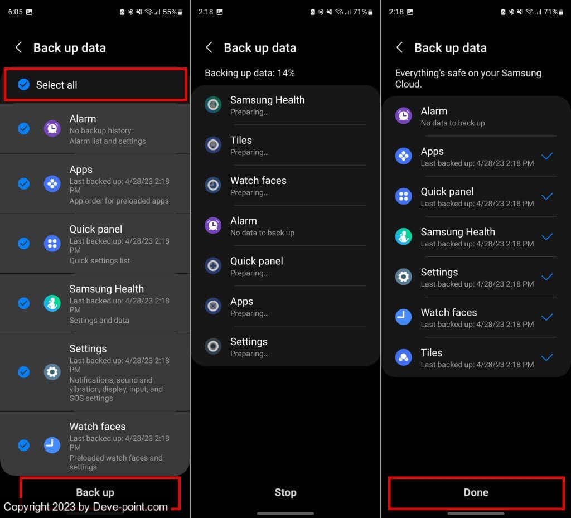Viewport: 571px width, 518px height.
Task: Tap the Alarm icon in middle backup list
Action: [x=213, y=225]
